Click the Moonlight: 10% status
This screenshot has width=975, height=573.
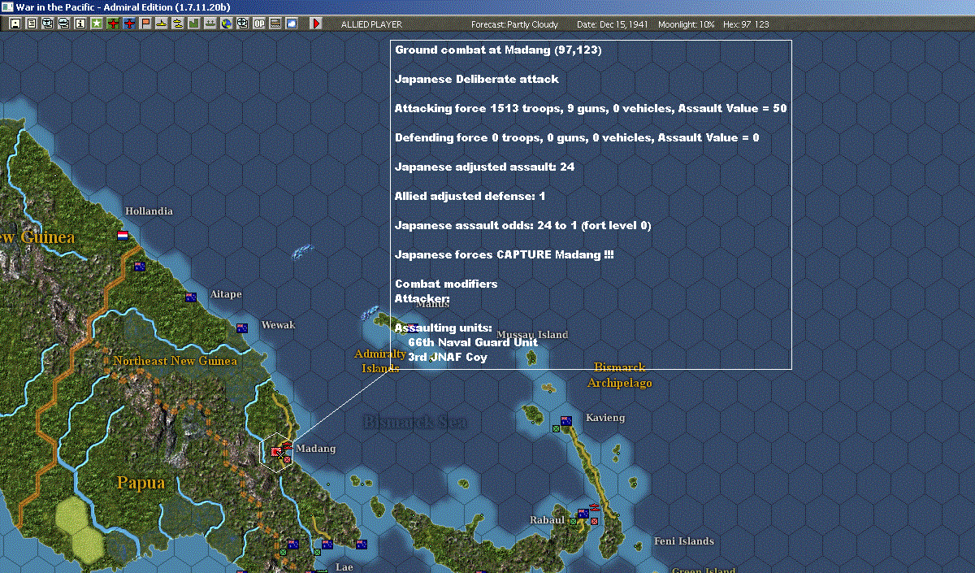(x=687, y=24)
